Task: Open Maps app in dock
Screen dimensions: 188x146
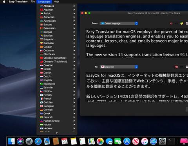Action: pyautogui.click(x=91, y=141)
